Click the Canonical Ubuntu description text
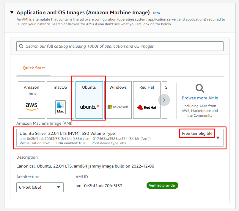Screen dimensions: 239x211 point(85,166)
